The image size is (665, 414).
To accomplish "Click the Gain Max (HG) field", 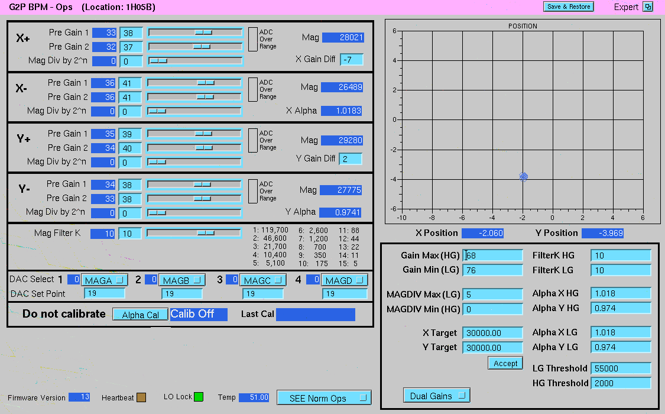I will click(x=493, y=255).
